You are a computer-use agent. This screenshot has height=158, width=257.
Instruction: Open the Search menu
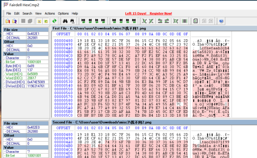pos(27,13)
